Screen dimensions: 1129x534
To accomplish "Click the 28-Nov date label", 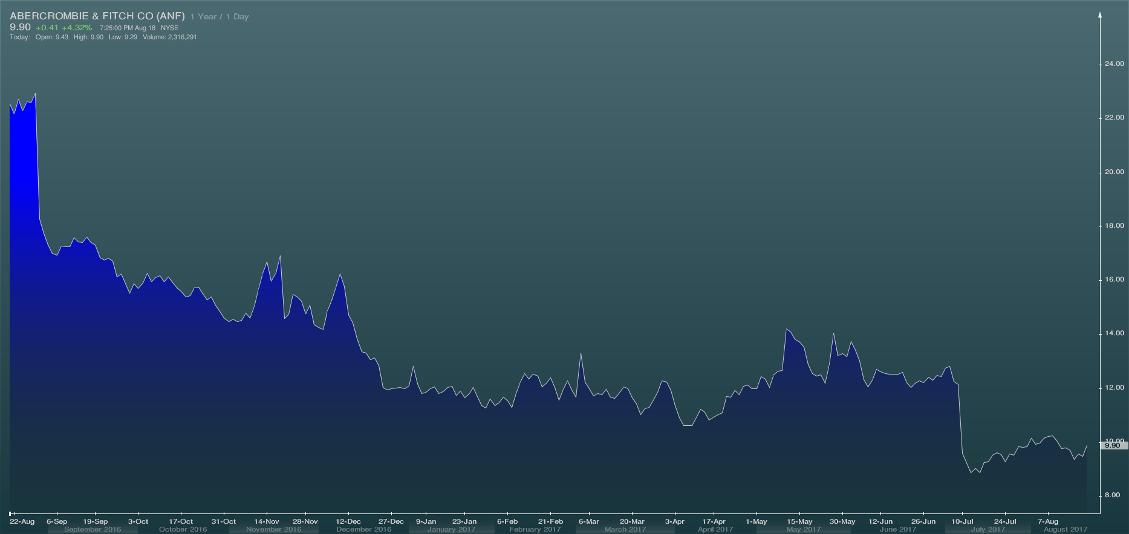I will coord(305,521).
